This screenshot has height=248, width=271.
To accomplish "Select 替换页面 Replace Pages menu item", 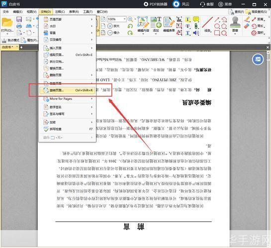I will [x=68, y=68].
